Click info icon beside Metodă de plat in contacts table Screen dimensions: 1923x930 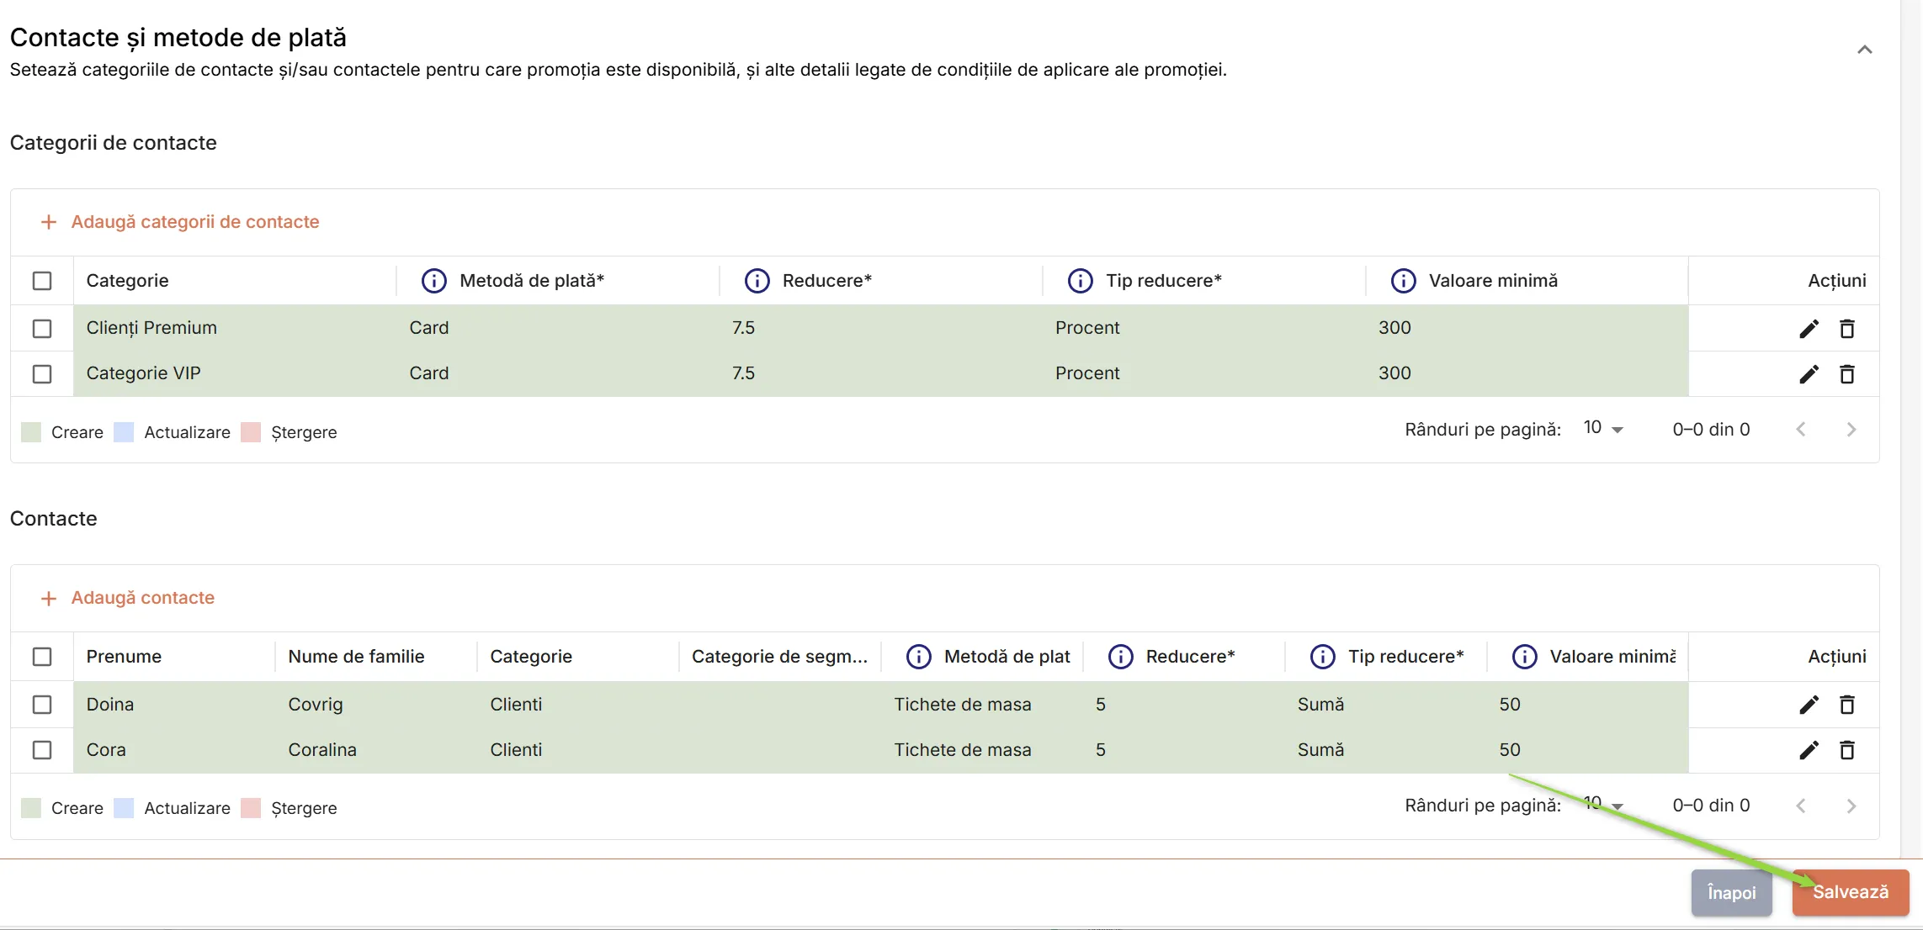pos(919,657)
